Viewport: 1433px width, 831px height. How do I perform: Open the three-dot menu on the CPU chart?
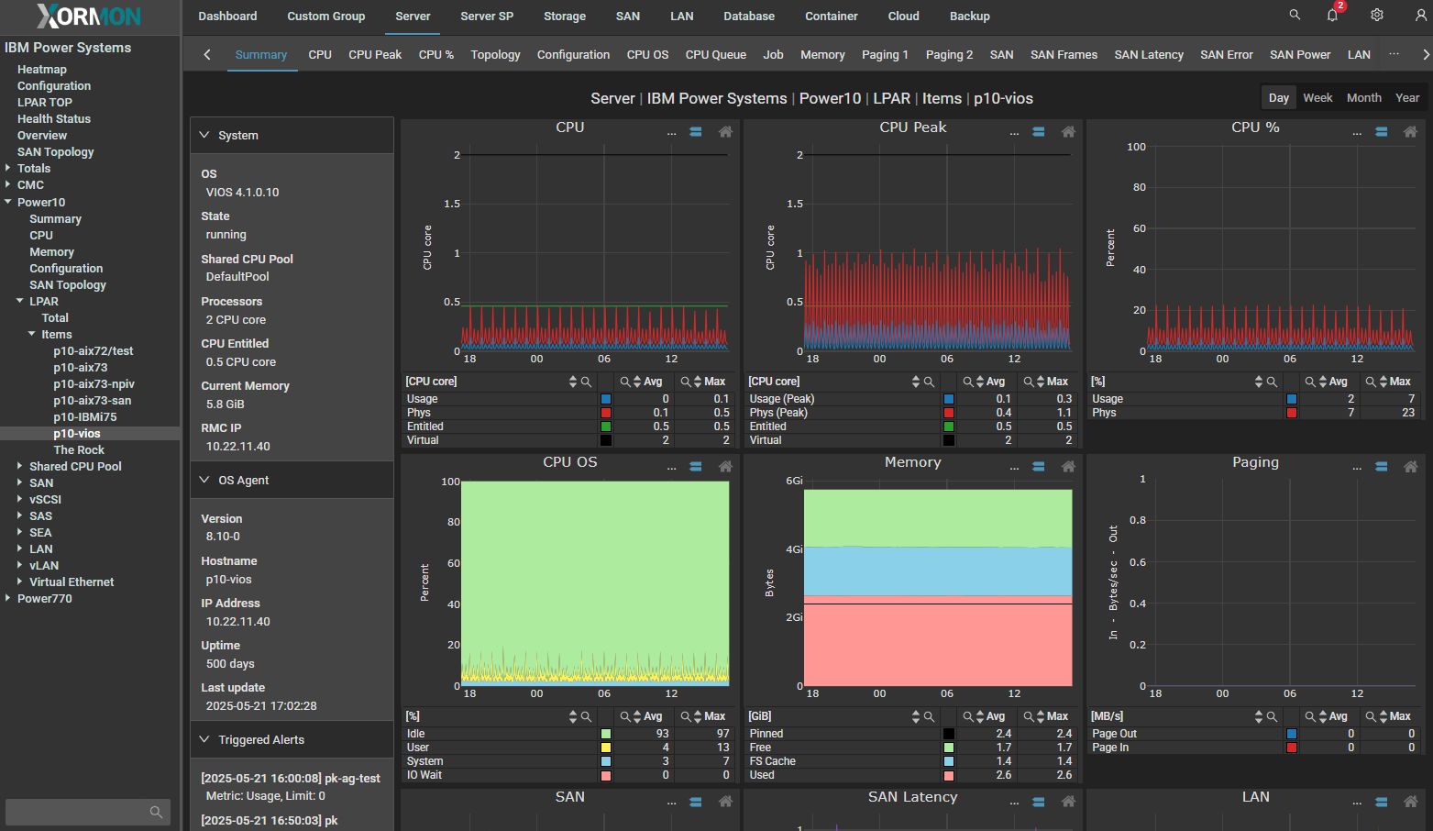[671, 133]
